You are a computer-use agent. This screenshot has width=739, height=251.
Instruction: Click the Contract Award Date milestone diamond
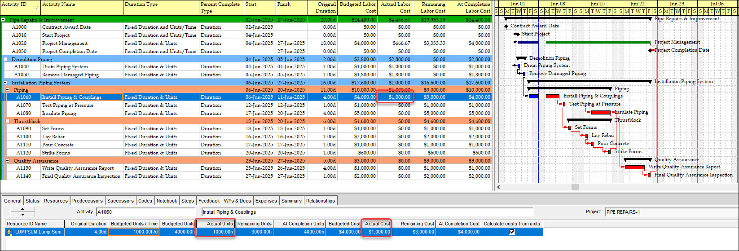click(506, 26)
